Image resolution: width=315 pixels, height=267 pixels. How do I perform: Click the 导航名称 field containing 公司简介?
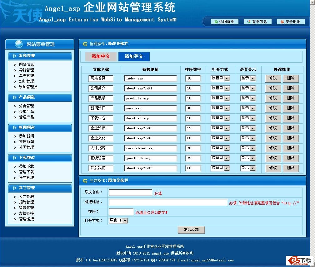click(101, 88)
